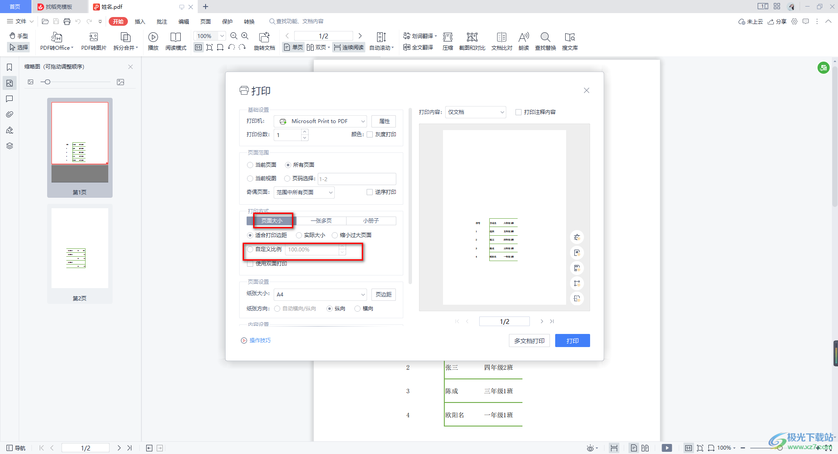Open the 搜文库 tool
Image resolution: width=838 pixels, height=454 pixels.
(570, 41)
